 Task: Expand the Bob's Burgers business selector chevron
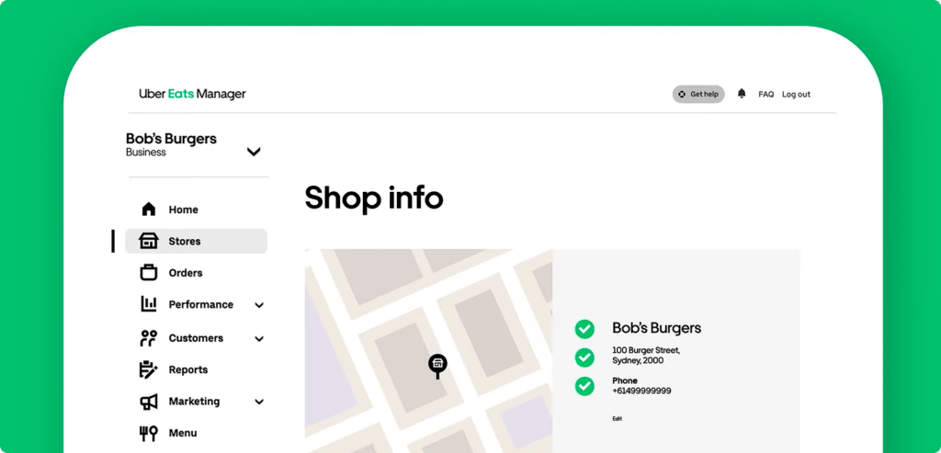click(x=254, y=152)
